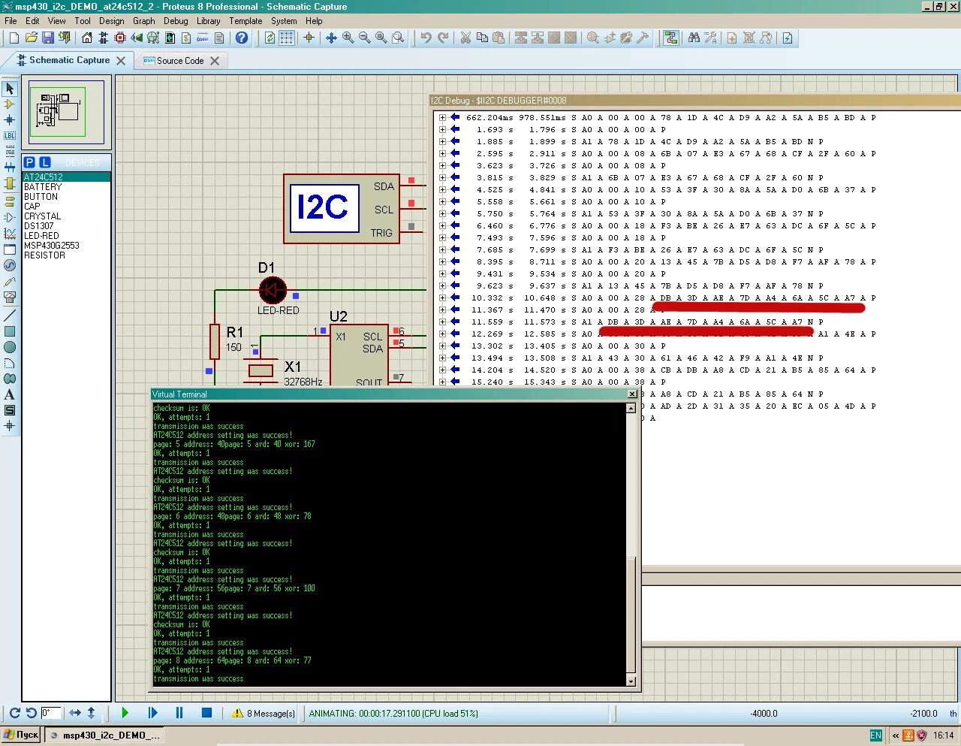Open the Graph menu

(143, 21)
